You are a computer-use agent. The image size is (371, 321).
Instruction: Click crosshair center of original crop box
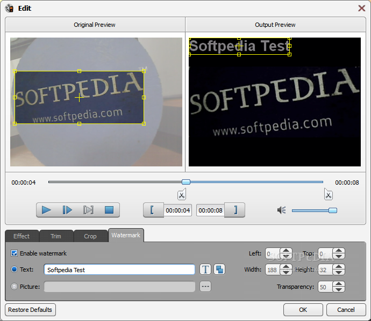[79, 98]
